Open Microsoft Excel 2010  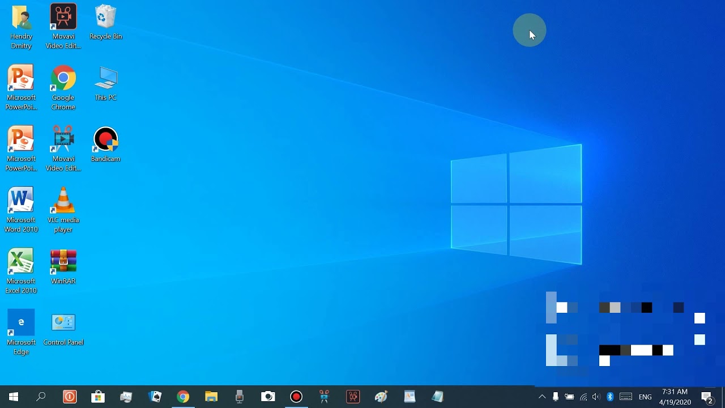pos(21,260)
